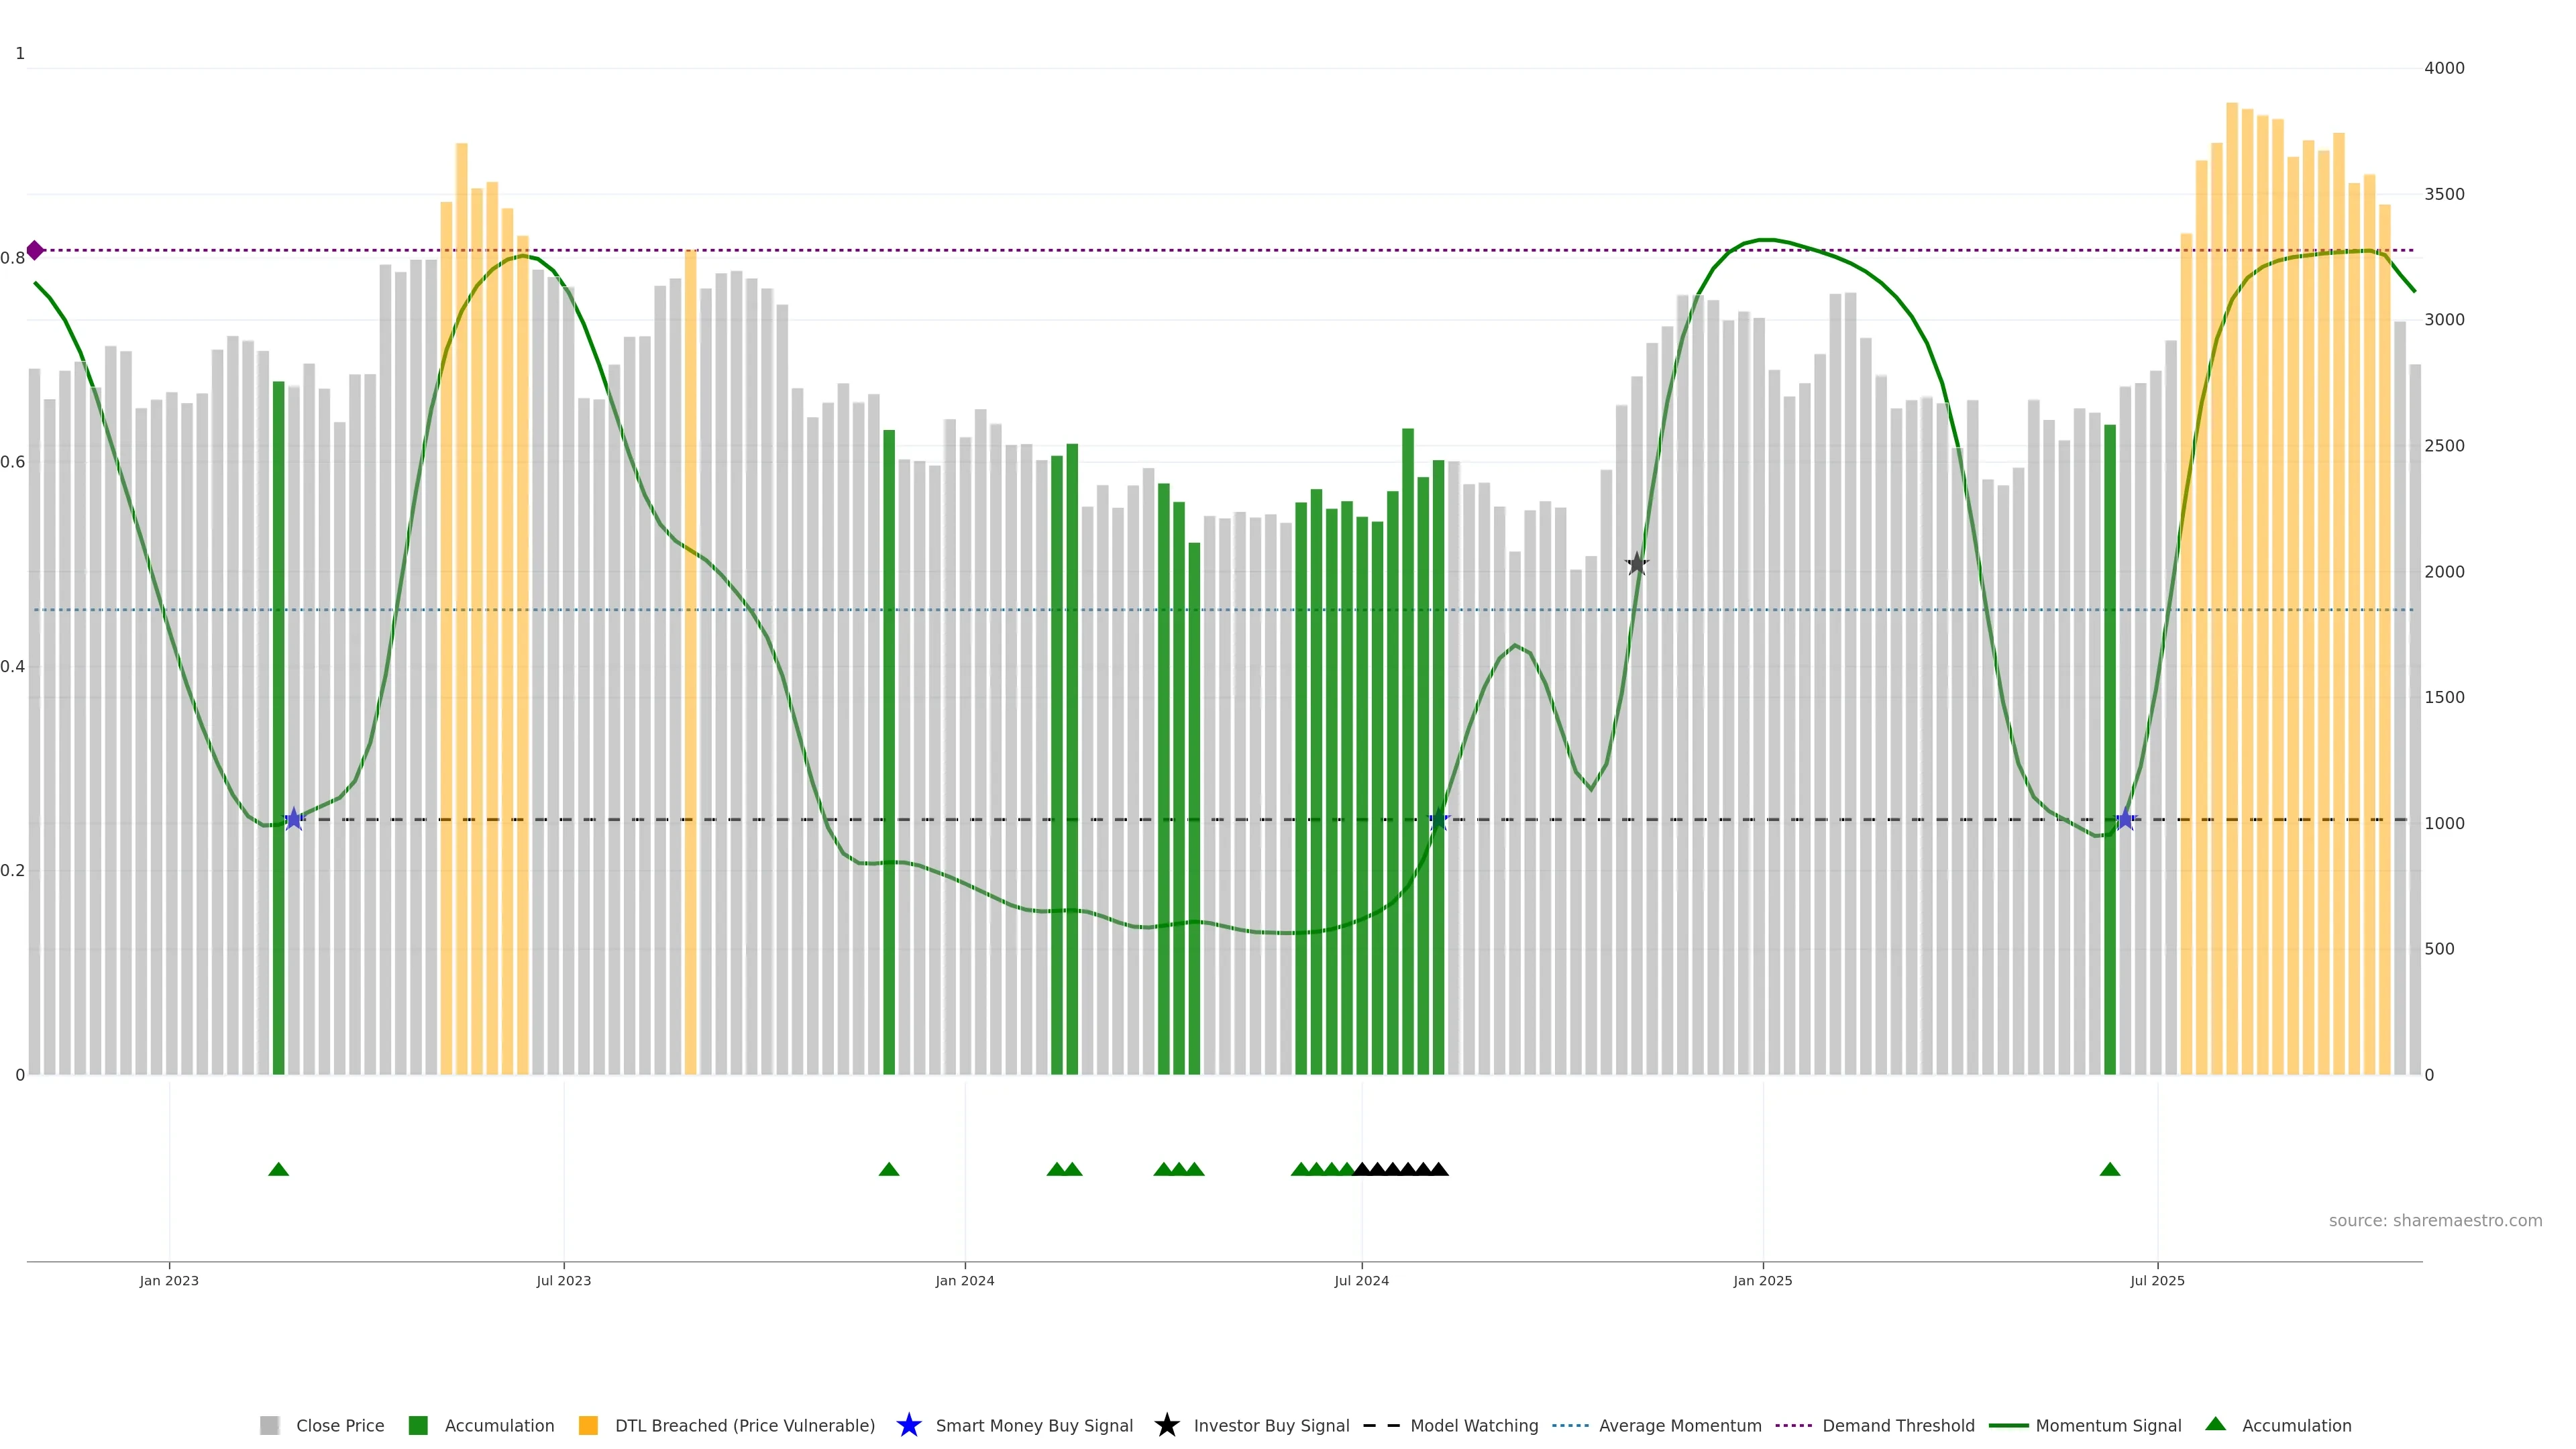The width and height of the screenshot is (2576, 1449).
Task: Click the green accumulation triangle near December 2023
Action: click(889, 1169)
